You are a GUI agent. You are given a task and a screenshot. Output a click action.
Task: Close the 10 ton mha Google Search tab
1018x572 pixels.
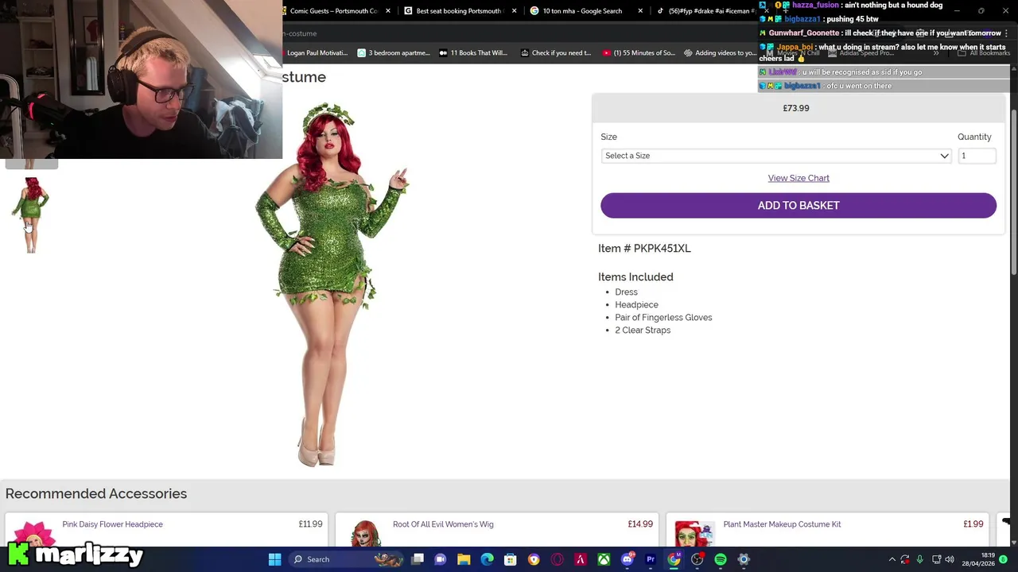point(640,11)
